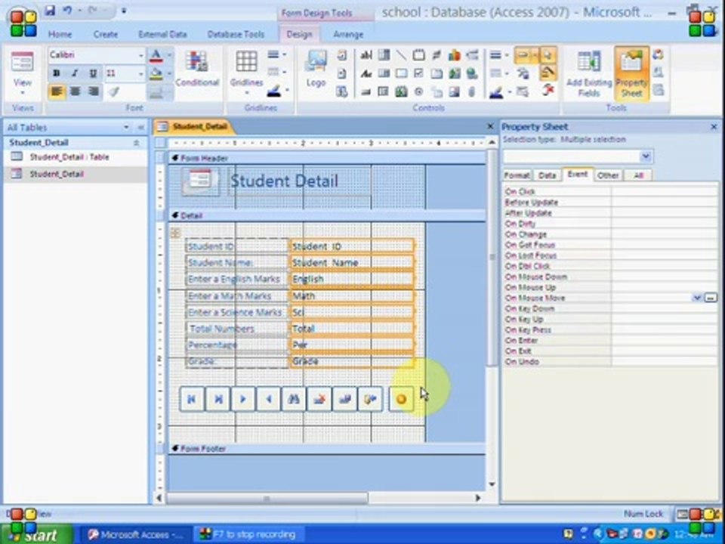Open the Calibri font name dropdown
Image resolution: width=725 pixels, height=544 pixels.
pyautogui.click(x=141, y=55)
